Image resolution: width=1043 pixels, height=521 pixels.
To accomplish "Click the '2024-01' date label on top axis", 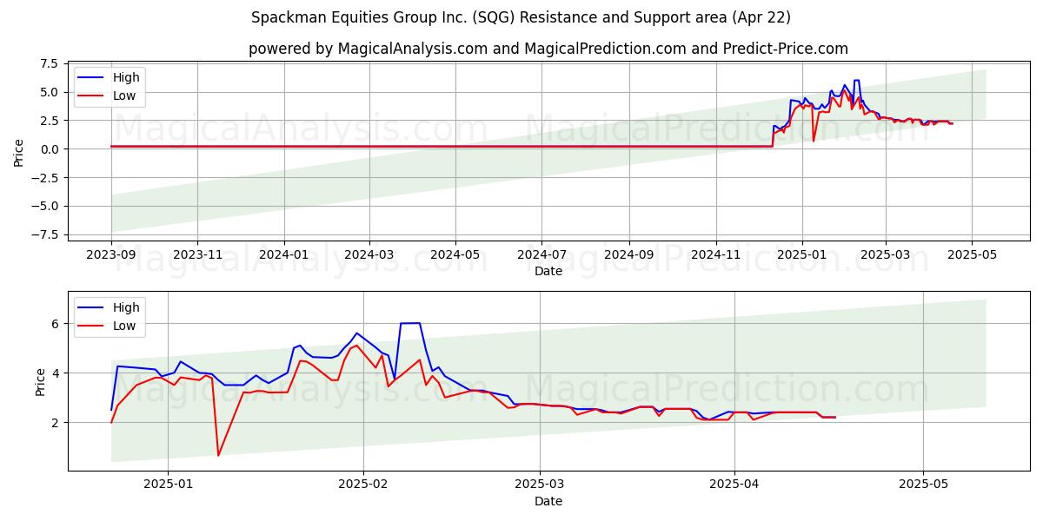I will click(283, 254).
